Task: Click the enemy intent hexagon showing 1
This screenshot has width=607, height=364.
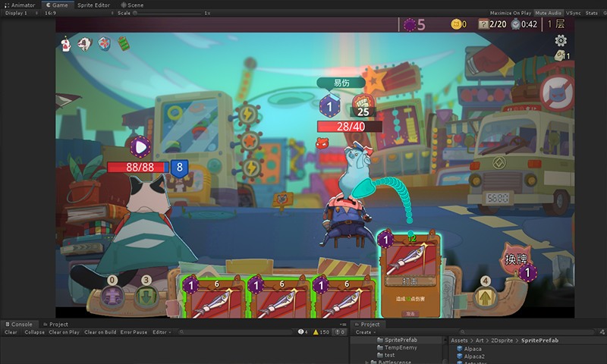Action: (329, 105)
